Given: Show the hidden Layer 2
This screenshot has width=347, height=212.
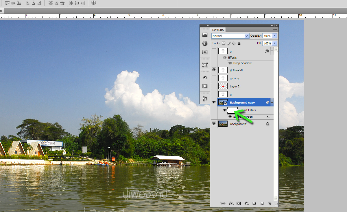Looking at the screenshot, I should [x=214, y=86].
